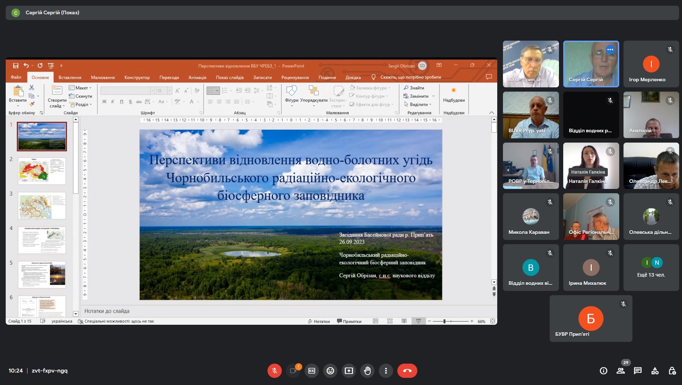Switch to Normal view status icon
The image size is (682, 385).
click(376, 321)
